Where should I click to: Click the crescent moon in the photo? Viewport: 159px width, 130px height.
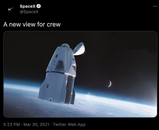(x=109, y=84)
